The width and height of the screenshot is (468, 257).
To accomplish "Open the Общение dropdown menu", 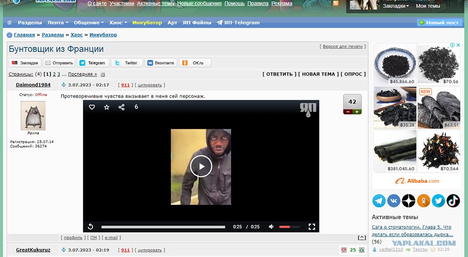I will tap(88, 22).
